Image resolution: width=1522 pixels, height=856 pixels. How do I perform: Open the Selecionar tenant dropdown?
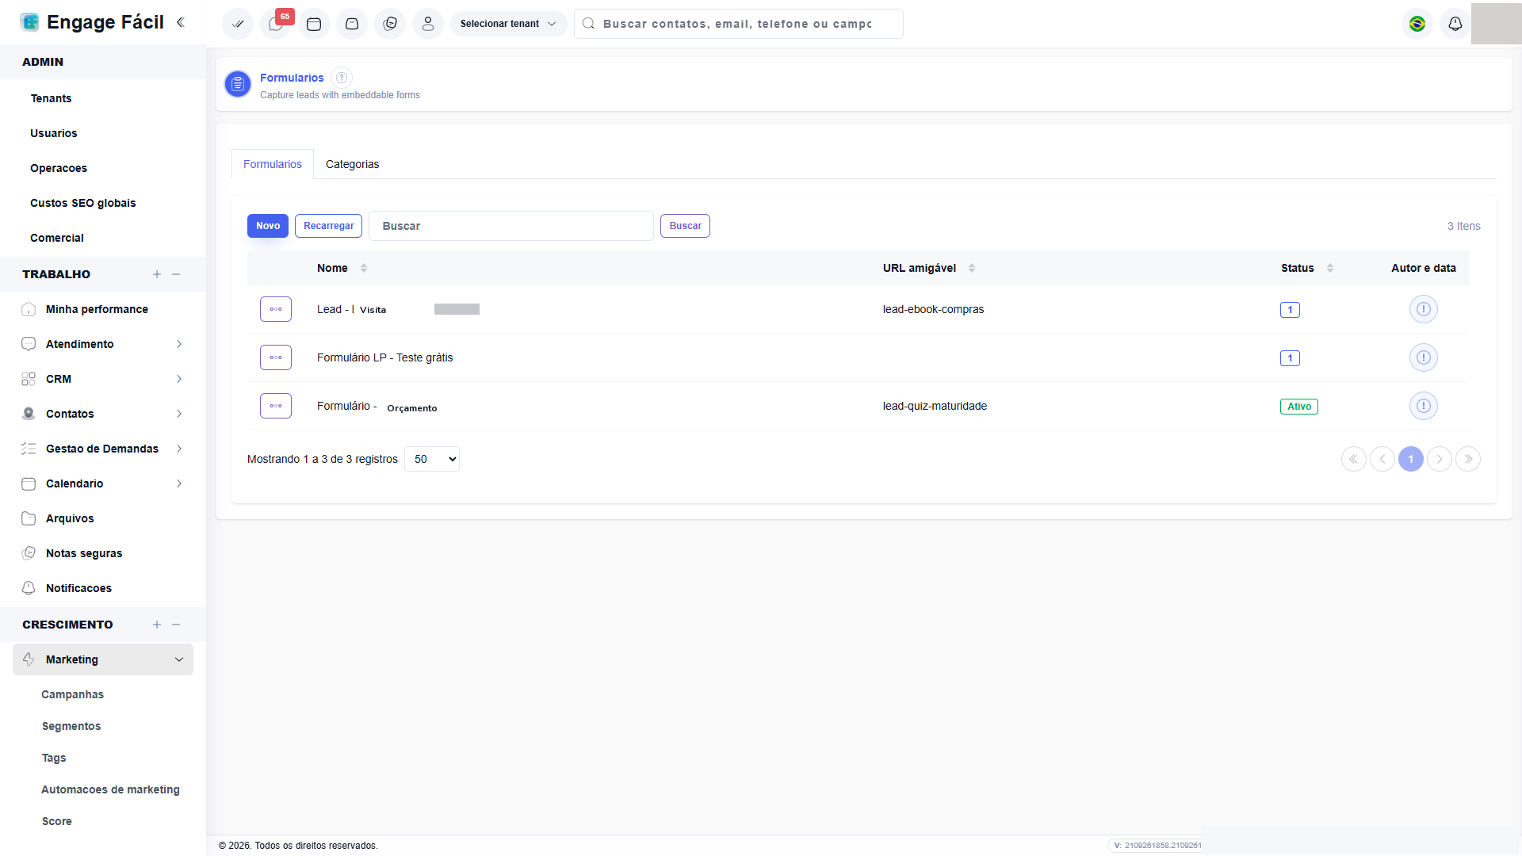click(508, 24)
